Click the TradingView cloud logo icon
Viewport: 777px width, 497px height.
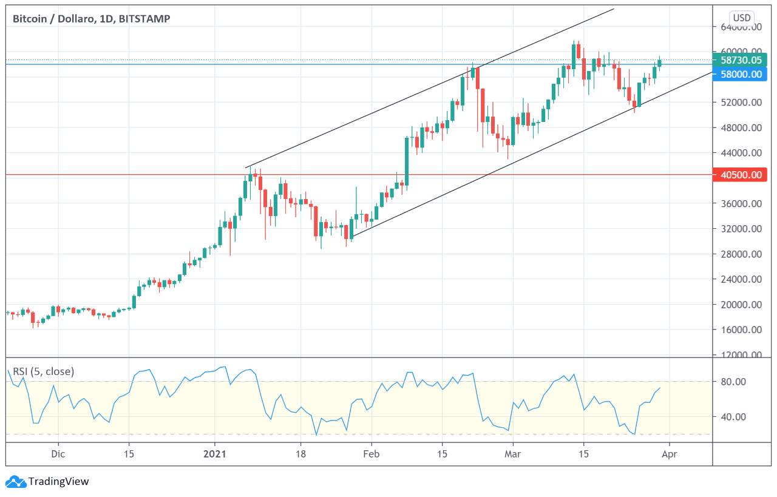point(16,482)
